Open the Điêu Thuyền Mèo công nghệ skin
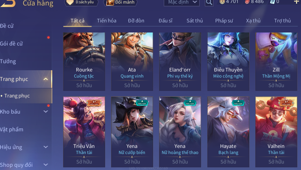301x170 pixels. 228,61
